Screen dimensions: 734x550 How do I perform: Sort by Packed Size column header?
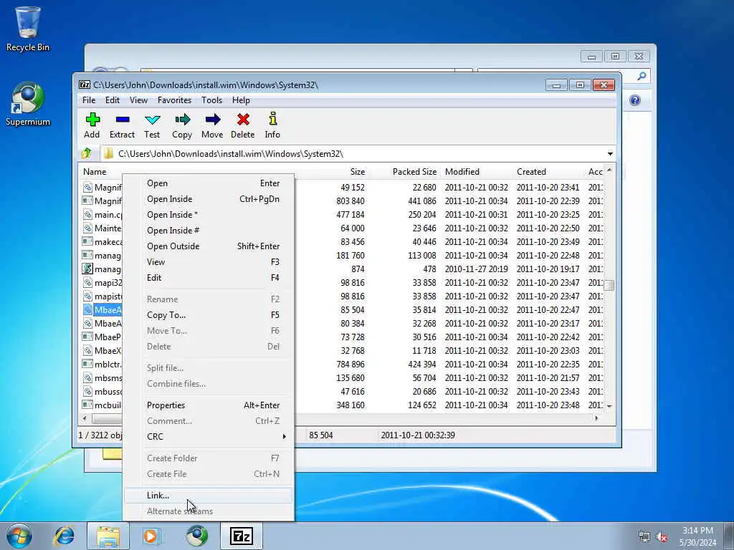[x=414, y=172]
